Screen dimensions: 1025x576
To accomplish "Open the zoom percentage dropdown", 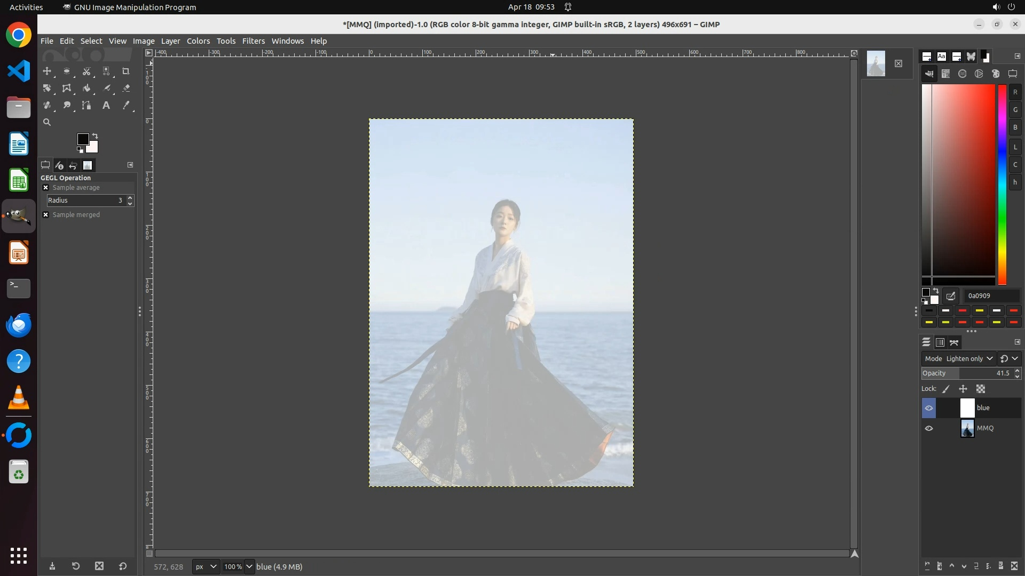I will pos(249,566).
